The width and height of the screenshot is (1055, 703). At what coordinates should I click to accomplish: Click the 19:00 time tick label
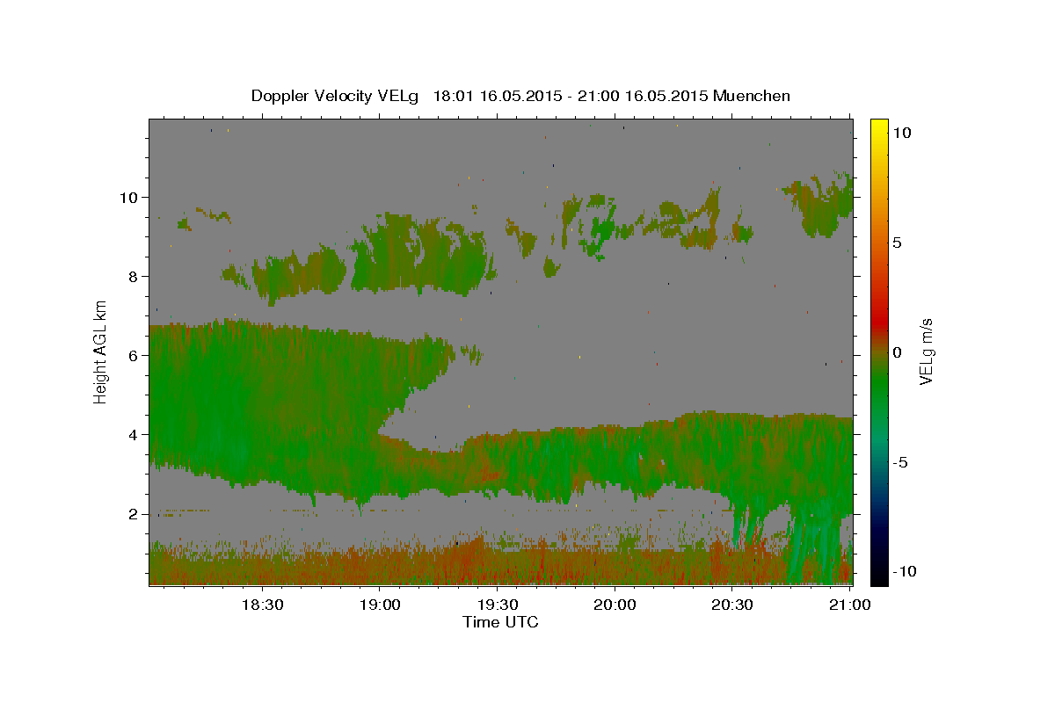click(380, 605)
